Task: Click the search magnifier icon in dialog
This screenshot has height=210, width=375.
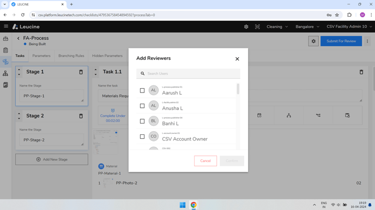Action: pyautogui.click(x=143, y=73)
